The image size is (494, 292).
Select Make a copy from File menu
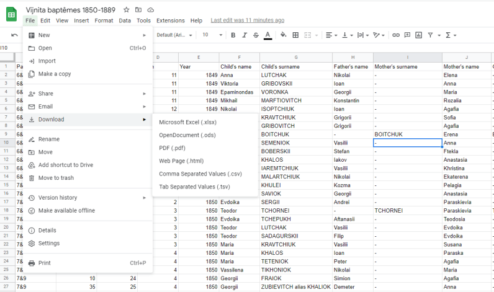55,74
